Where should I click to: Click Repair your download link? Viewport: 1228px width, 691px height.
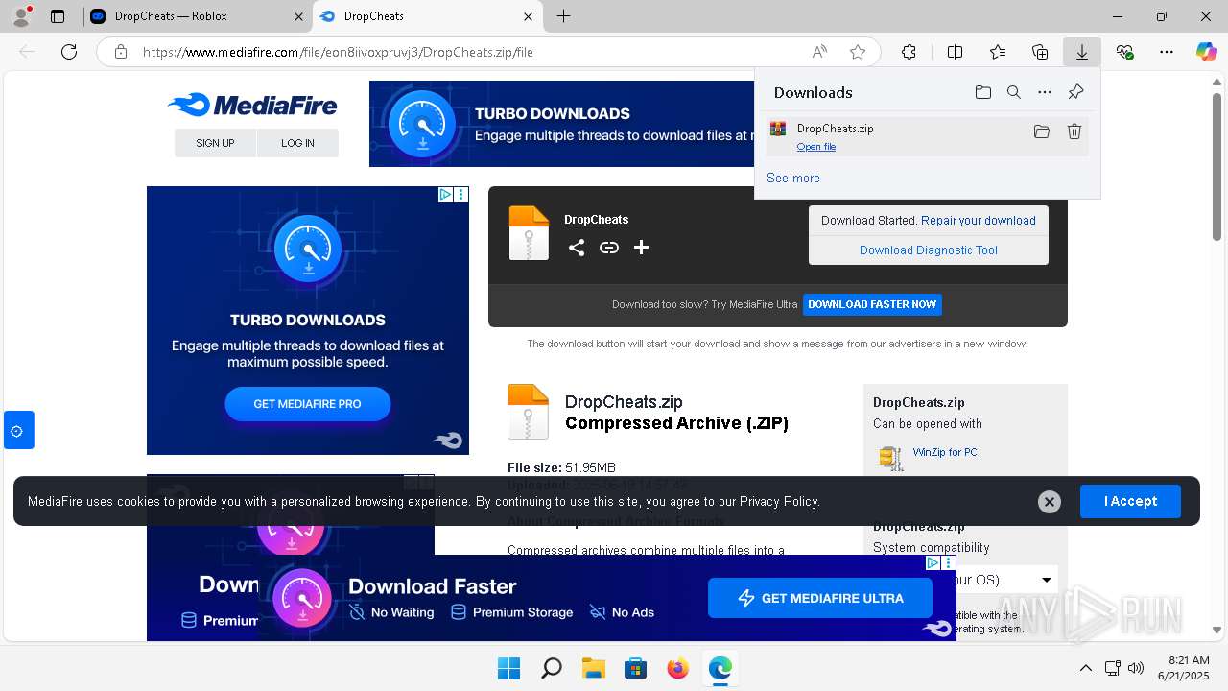(979, 221)
